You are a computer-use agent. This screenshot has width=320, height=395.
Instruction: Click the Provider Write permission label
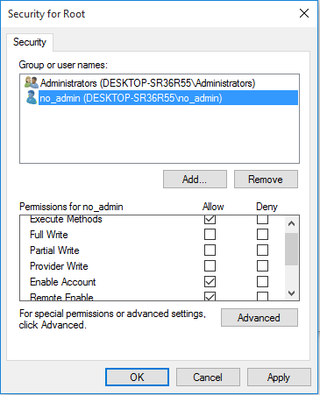click(59, 266)
